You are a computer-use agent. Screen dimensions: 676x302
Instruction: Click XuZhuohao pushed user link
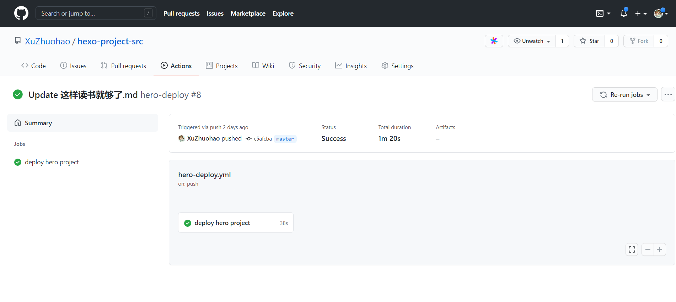(203, 138)
